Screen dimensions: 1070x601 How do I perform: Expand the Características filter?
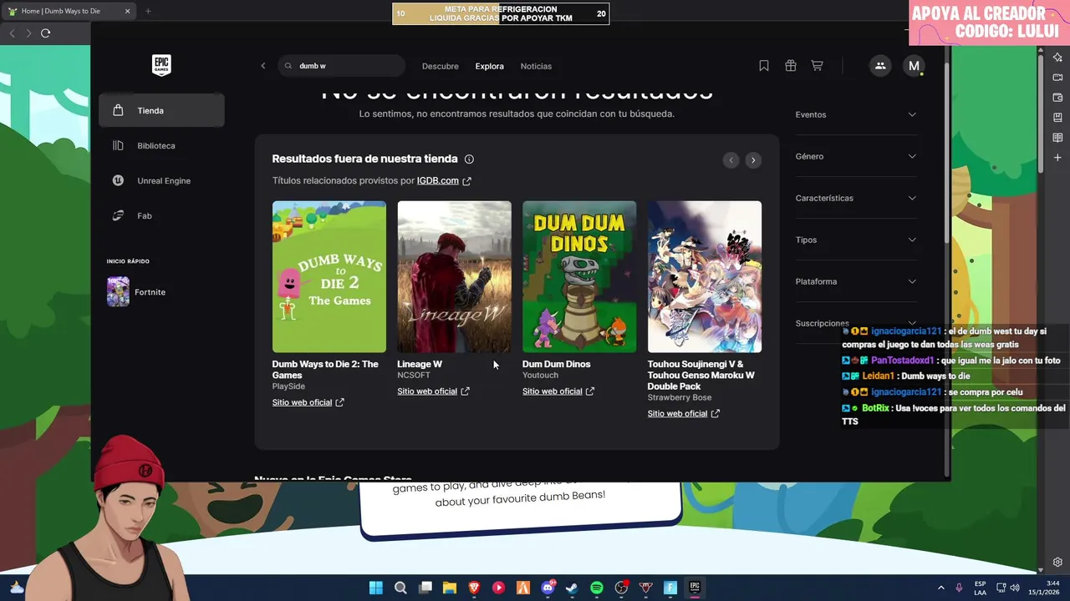[856, 198]
